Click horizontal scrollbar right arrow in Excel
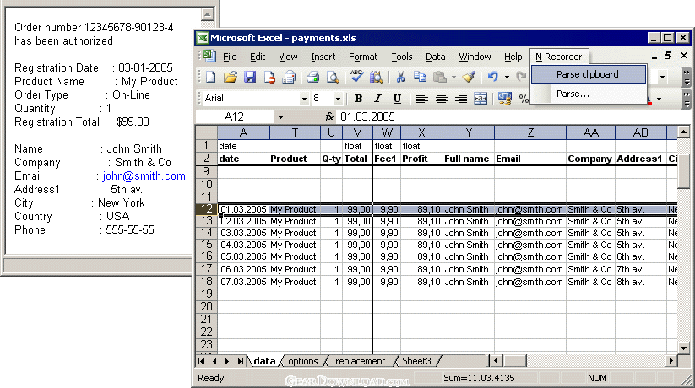The width and height of the screenshot is (695, 388). click(x=671, y=361)
